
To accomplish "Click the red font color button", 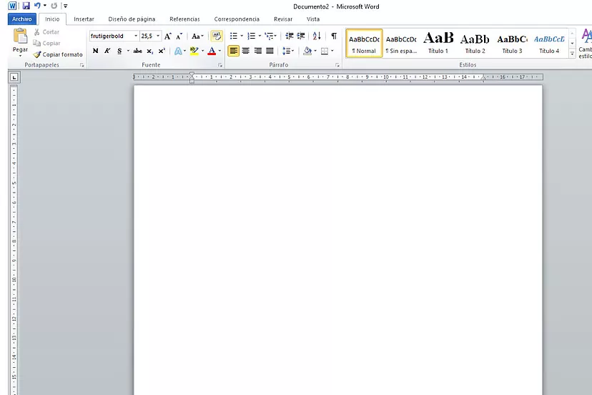I will [x=212, y=51].
